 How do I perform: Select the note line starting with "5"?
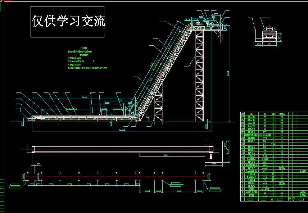[x=87, y=68]
